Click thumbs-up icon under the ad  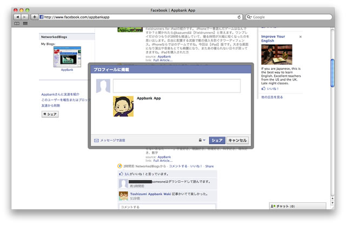click(263, 89)
